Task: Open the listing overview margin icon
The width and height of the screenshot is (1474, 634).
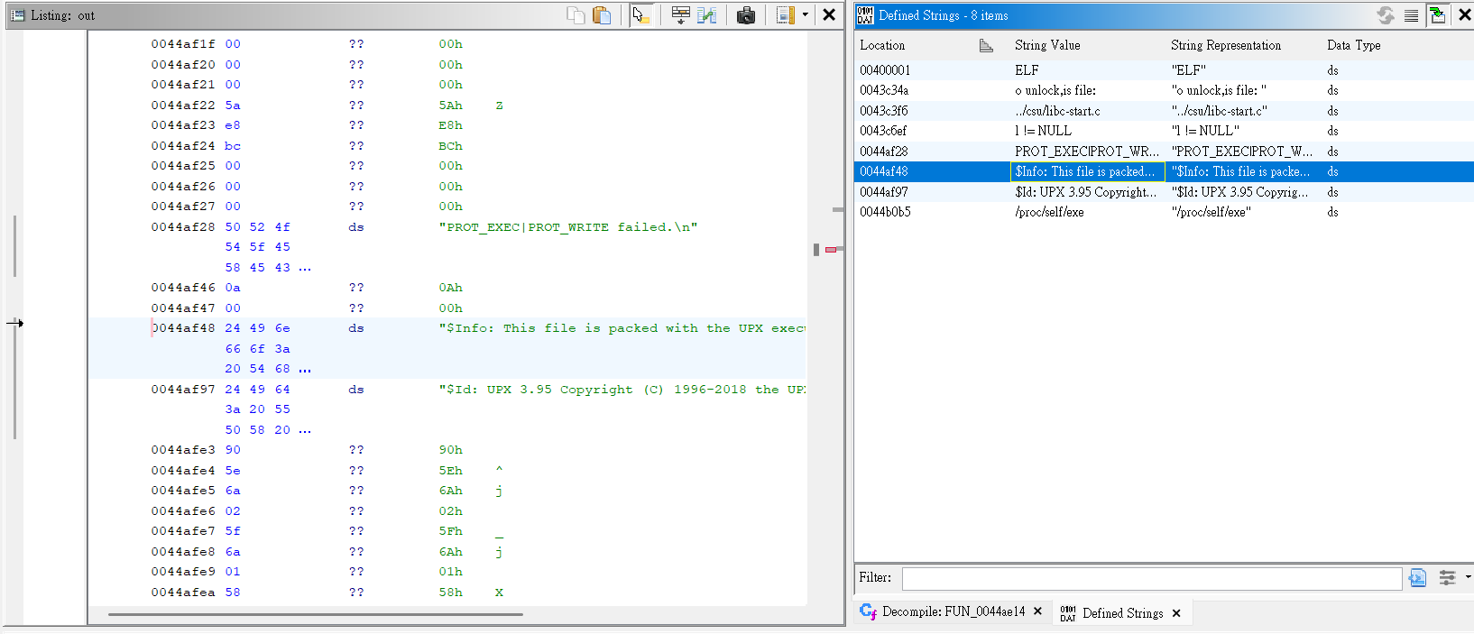Action: point(785,15)
